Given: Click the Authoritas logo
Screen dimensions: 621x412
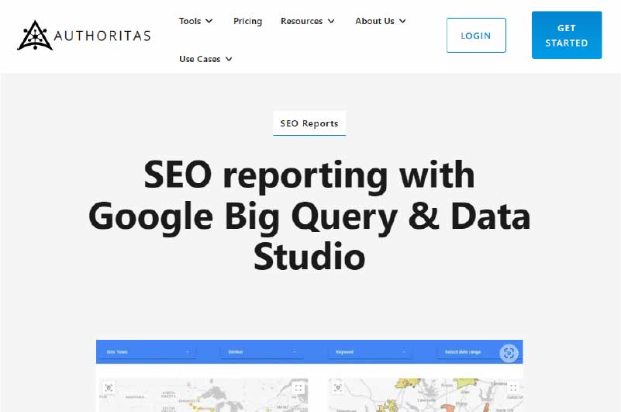Looking at the screenshot, I should pyautogui.click(x=84, y=35).
